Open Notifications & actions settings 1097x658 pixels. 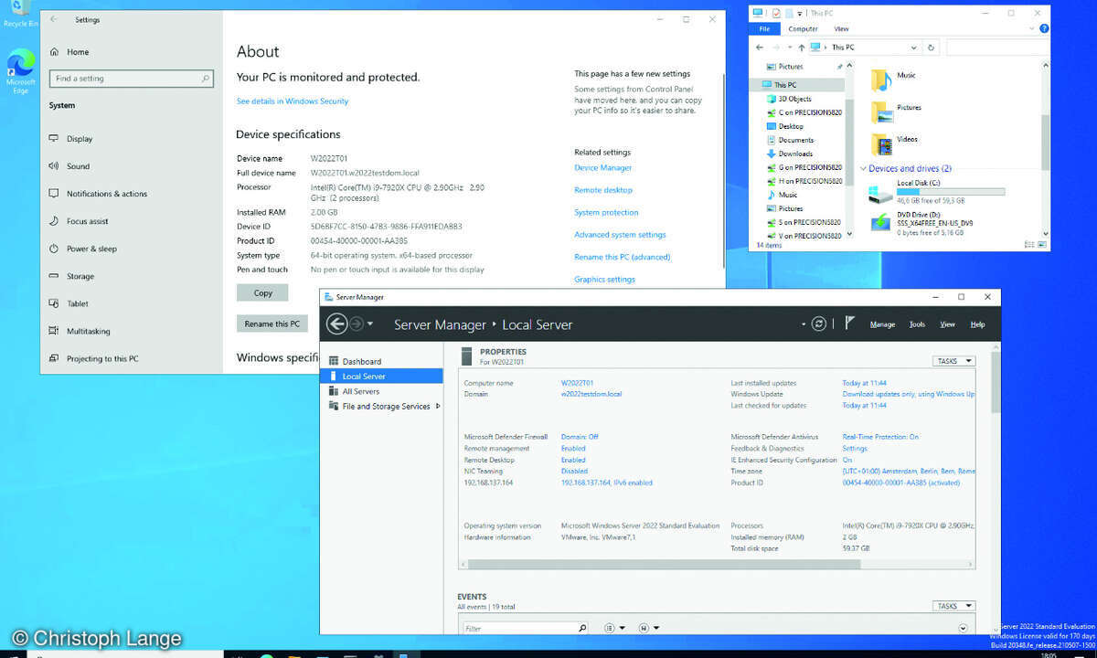[99, 194]
